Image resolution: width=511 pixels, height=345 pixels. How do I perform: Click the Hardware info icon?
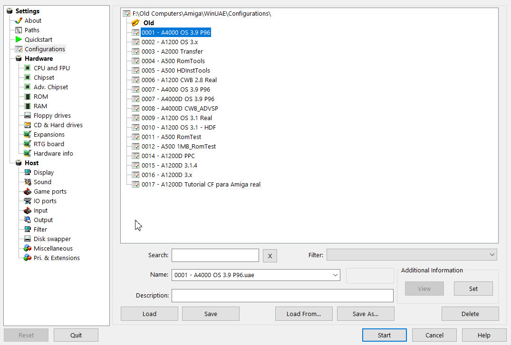click(x=28, y=153)
